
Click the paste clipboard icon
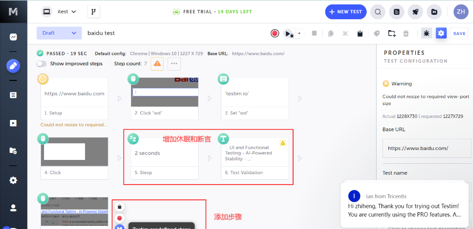[x=360, y=33]
